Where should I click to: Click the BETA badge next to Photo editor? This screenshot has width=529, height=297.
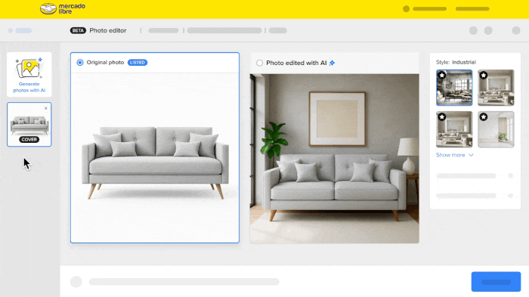click(78, 30)
